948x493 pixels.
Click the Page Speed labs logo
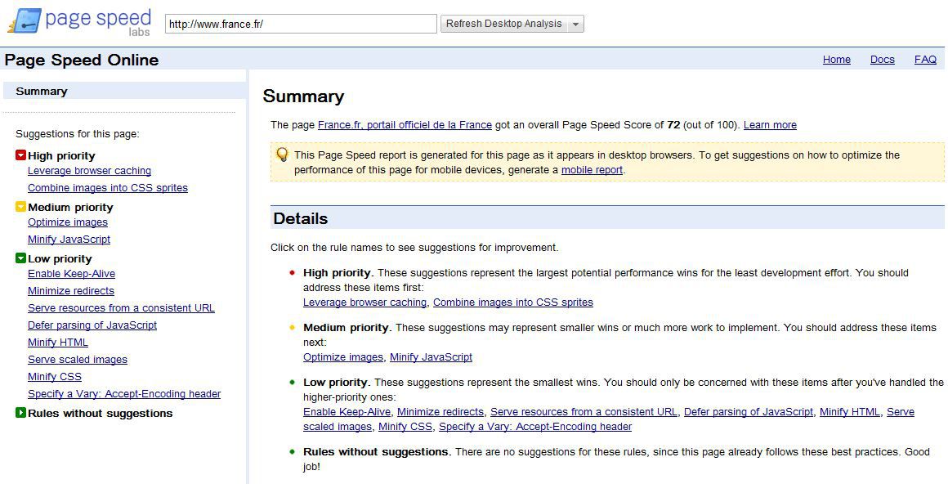(x=79, y=22)
